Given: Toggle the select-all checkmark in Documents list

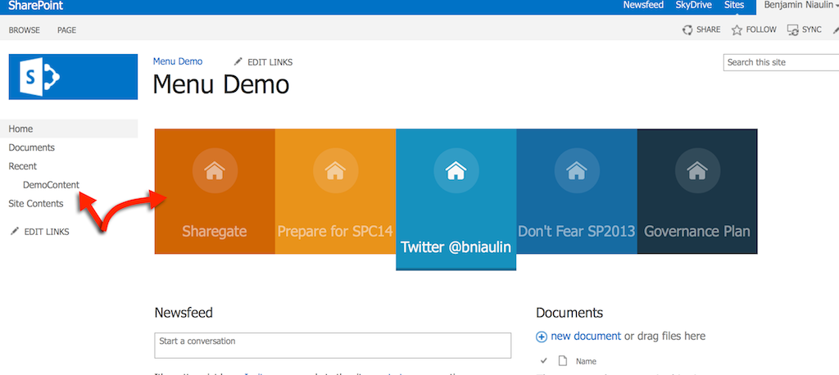Looking at the screenshot, I should (x=544, y=360).
